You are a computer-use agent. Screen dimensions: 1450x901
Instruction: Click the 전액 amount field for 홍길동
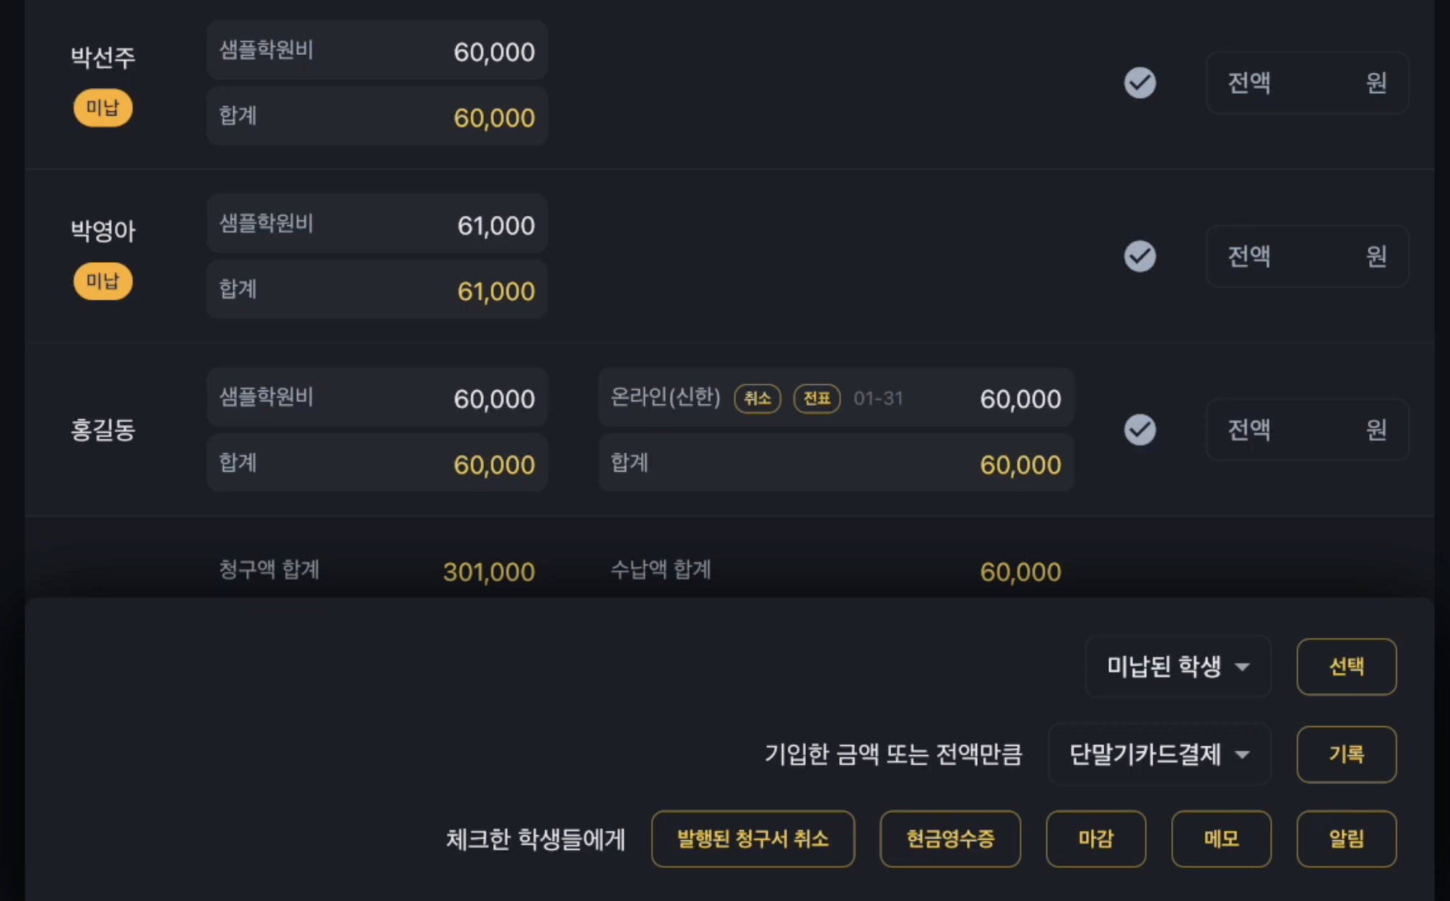1307,430
